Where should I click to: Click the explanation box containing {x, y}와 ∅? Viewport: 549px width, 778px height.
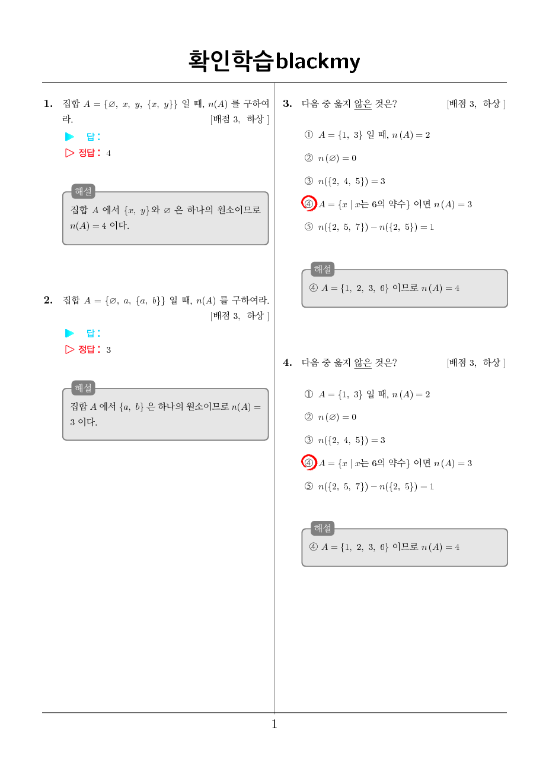165,218
